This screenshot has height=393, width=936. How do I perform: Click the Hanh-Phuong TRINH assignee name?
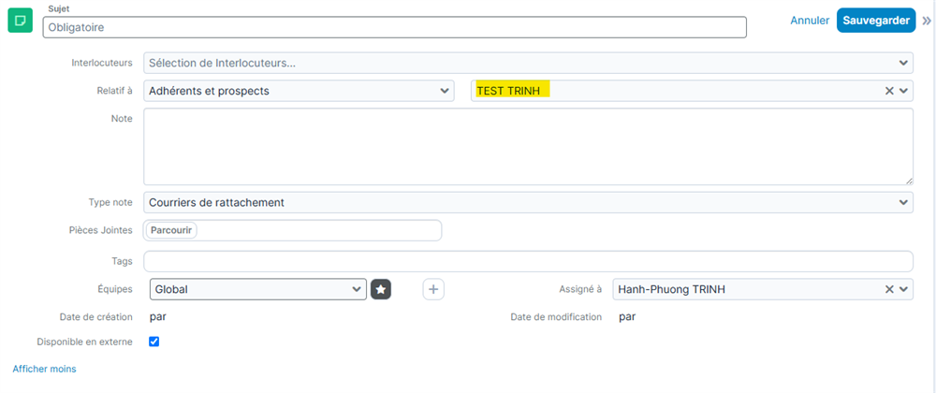click(x=671, y=289)
